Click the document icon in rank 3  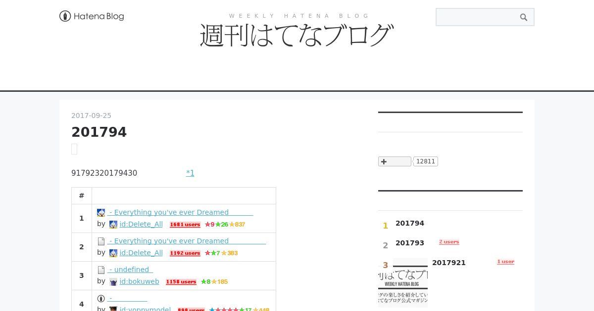tap(101, 270)
